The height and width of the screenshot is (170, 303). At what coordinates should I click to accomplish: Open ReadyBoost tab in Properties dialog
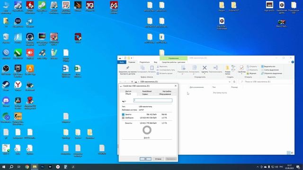pos(147,91)
